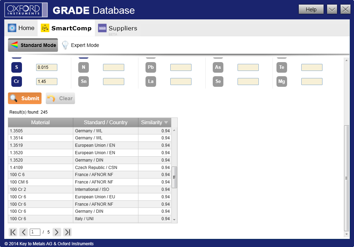Edit the current page number field
The width and height of the screenshot is (354, 247).
pos(35,232)
